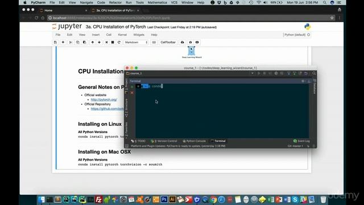Open the Mathematica menu in the menu bar
The height and width of the screenshot is (205, 364).
point(157,2)
